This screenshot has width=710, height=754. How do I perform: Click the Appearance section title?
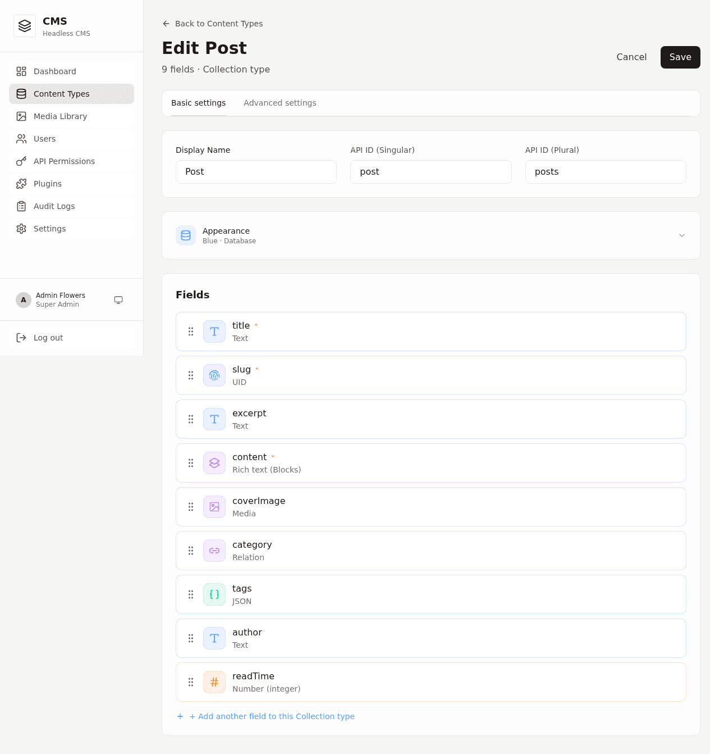click(226, 231)
